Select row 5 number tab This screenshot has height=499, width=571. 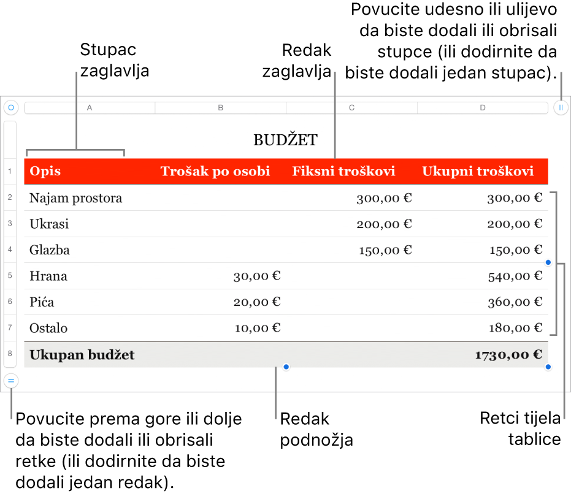point(10,276)
